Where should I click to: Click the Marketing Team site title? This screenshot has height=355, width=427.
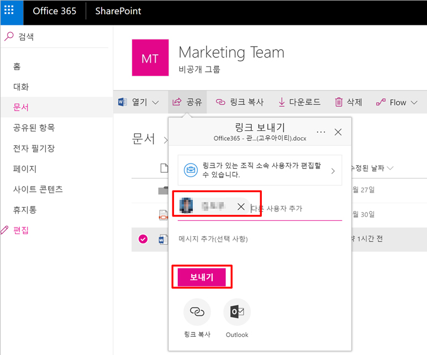pos(231,52)
